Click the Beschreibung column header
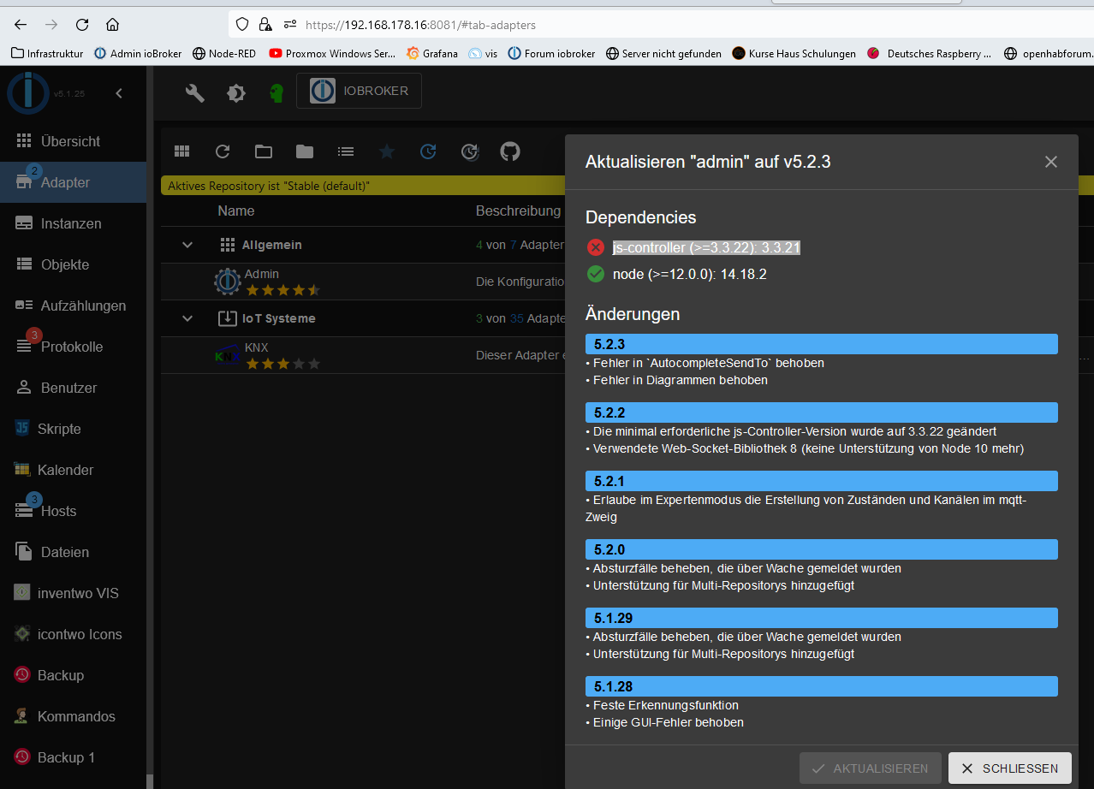The height and width of the screenshot is (789, 1094). (519, 211)
